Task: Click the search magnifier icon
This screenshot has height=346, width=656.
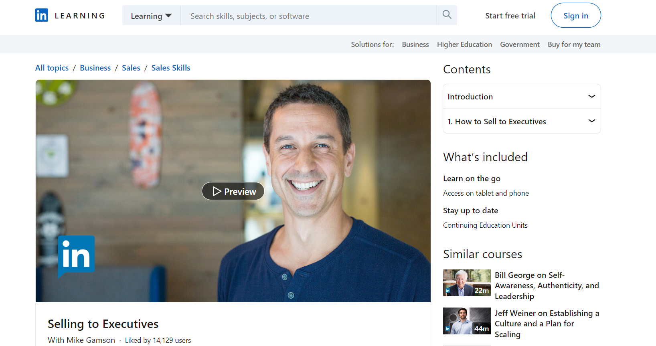Action: tap(447, 15)
